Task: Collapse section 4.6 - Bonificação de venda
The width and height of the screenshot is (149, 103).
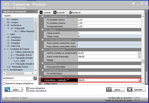Action: coord(43,70)
